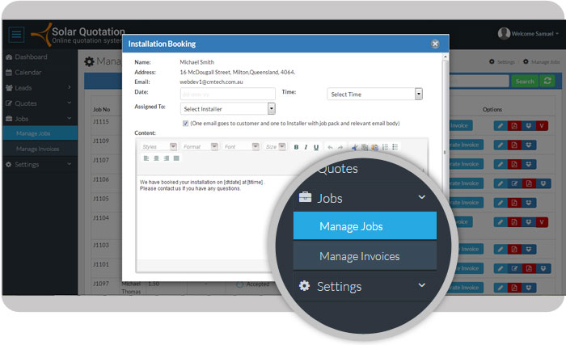The width and height of the screenshot is (566, 345).
Task: Click the red V icon for job J1104
Action: coord(542,222)
